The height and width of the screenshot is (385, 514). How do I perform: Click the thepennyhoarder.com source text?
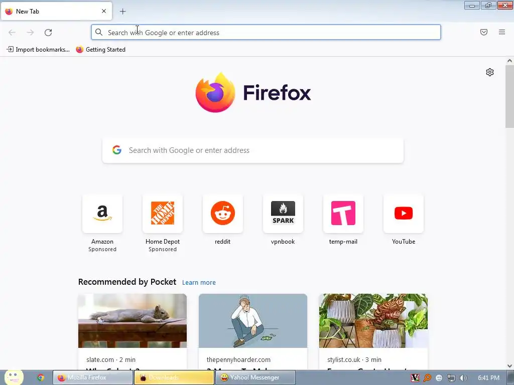(238, 359)
